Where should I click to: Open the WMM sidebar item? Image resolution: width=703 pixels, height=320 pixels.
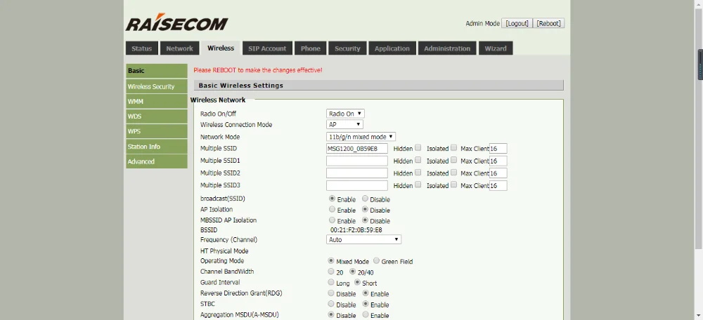[x=157, y=102]
